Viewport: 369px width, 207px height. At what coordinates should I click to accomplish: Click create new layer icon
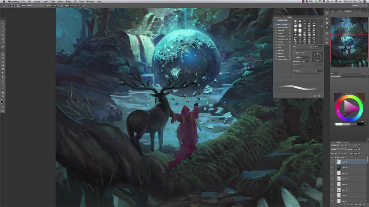point(360,204)
